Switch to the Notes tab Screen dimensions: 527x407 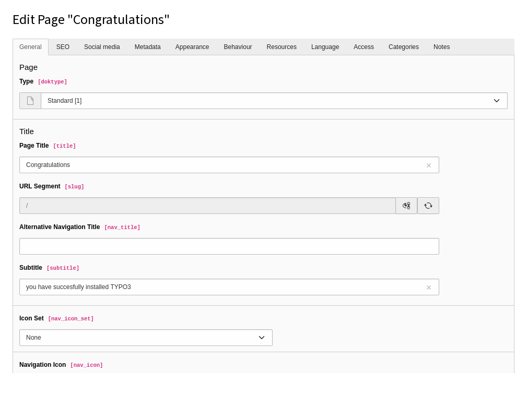tap(442, 47)
